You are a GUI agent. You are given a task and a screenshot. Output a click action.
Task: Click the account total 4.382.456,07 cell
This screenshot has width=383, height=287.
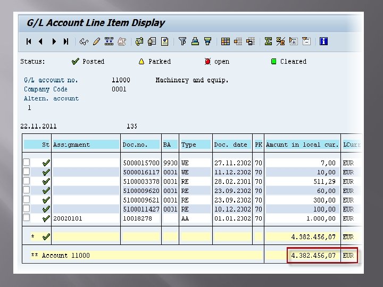[313, 256]
